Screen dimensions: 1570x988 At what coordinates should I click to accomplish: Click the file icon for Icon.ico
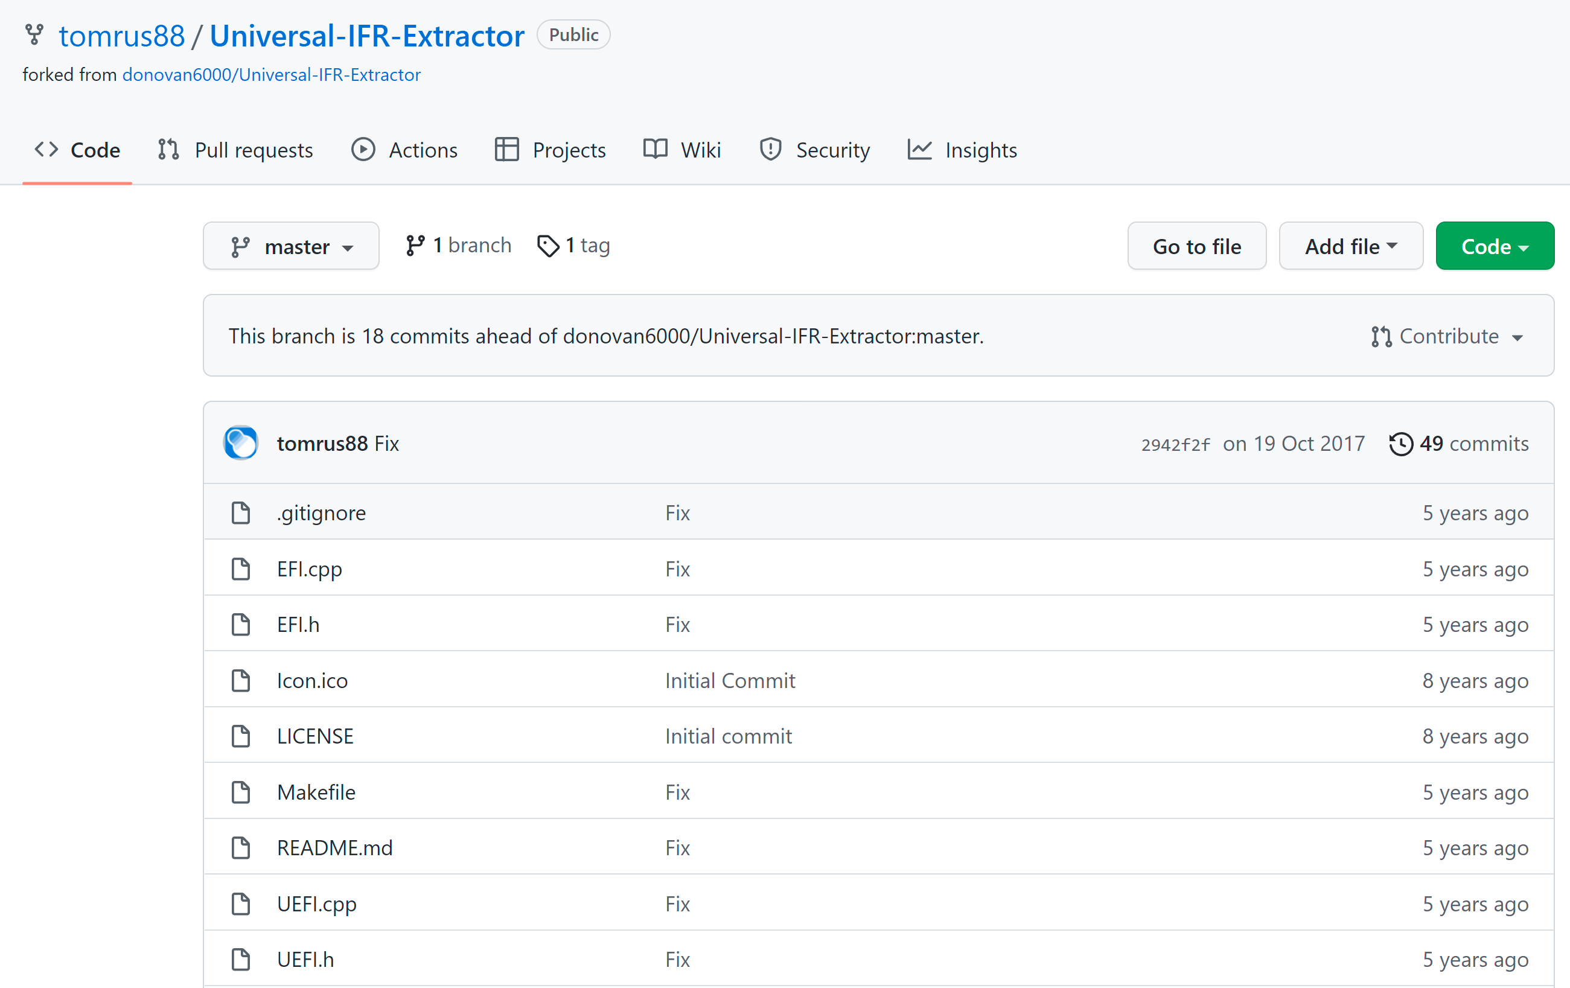(241, 680)
